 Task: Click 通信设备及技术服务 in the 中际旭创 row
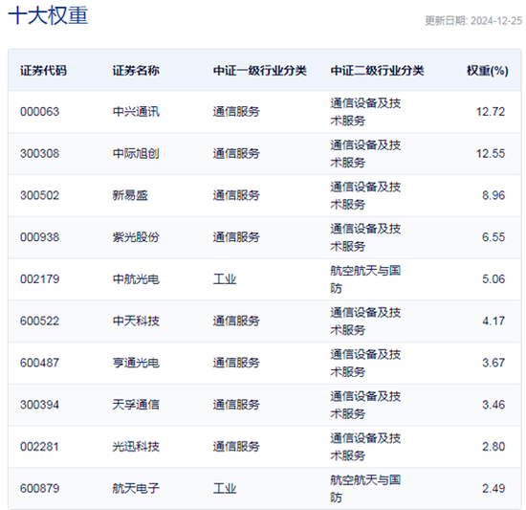point(365,154)
